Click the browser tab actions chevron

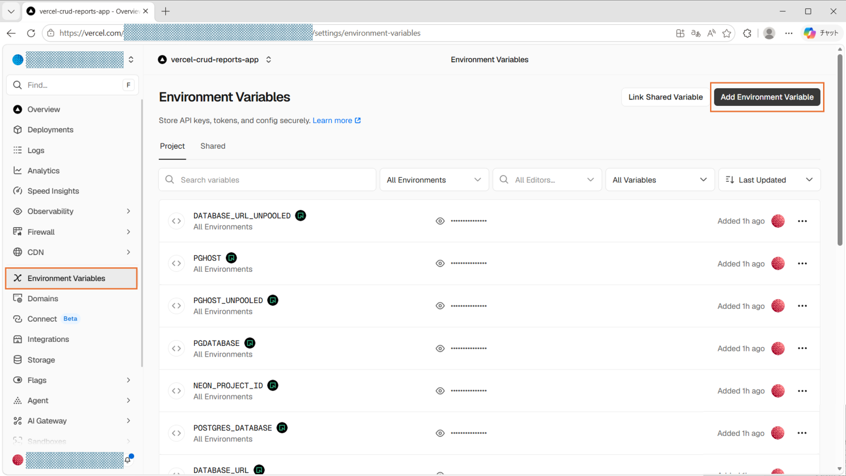(x=11, y=11)
